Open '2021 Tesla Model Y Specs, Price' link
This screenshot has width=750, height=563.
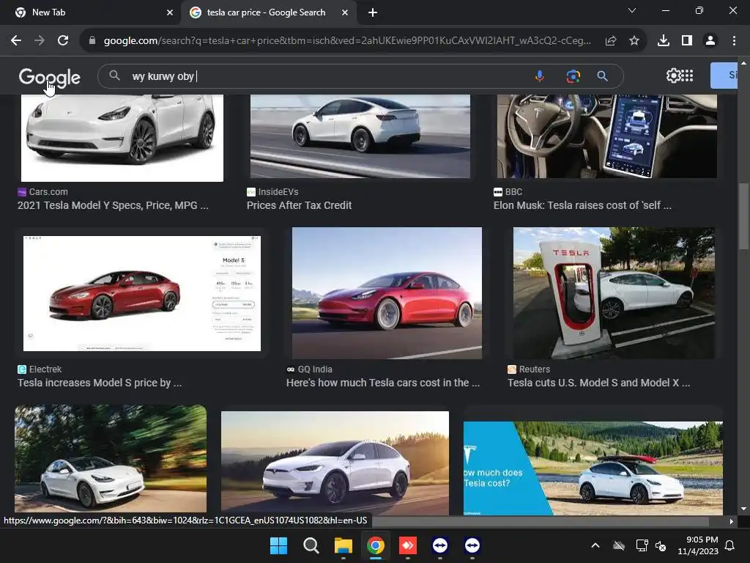click(x=113, y=205)
